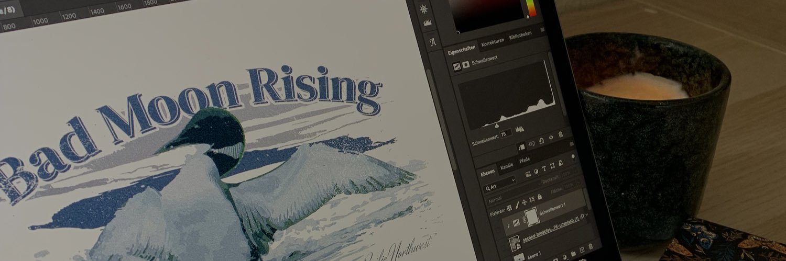Expand smart object chevron on second-breakfas layer
Viewport: 786px width, 261px height.
[x=586, y=214]
